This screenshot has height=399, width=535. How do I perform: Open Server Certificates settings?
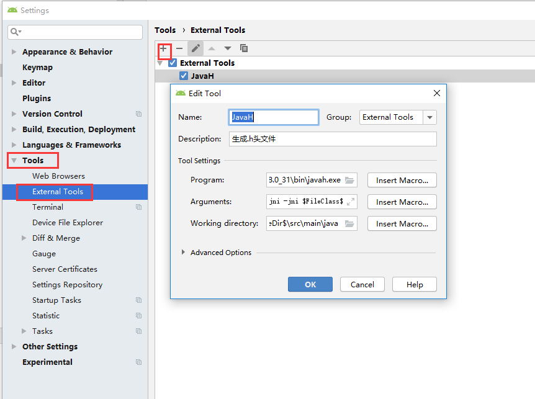point(65,269)
